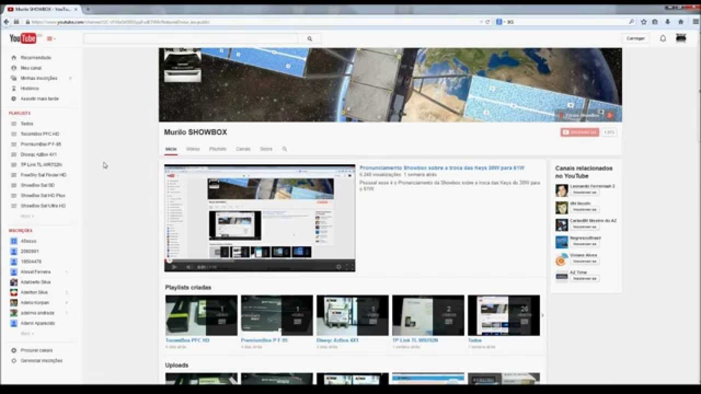Open Adelton Silva subscription channel

click(34, 292)
